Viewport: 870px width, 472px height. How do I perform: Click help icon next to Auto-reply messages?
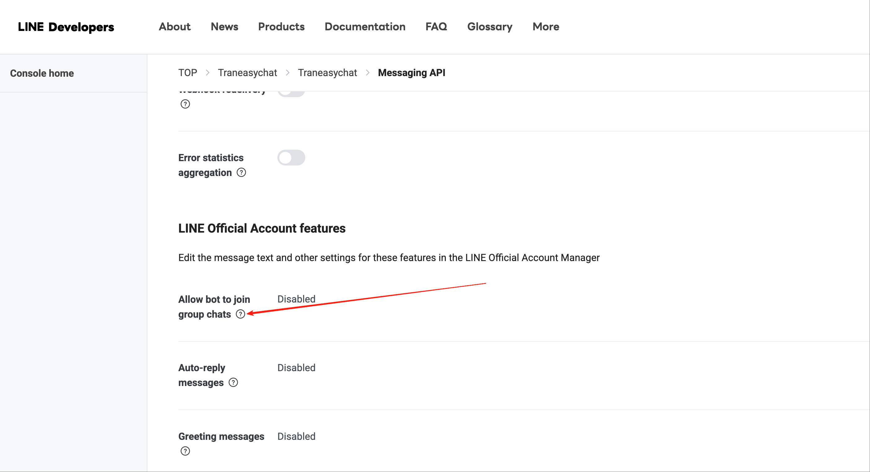tap(233, 382)
